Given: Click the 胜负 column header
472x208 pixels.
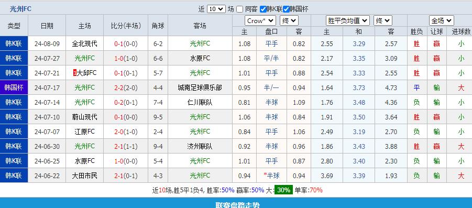Looking at the screenshot, I should 416,31.
